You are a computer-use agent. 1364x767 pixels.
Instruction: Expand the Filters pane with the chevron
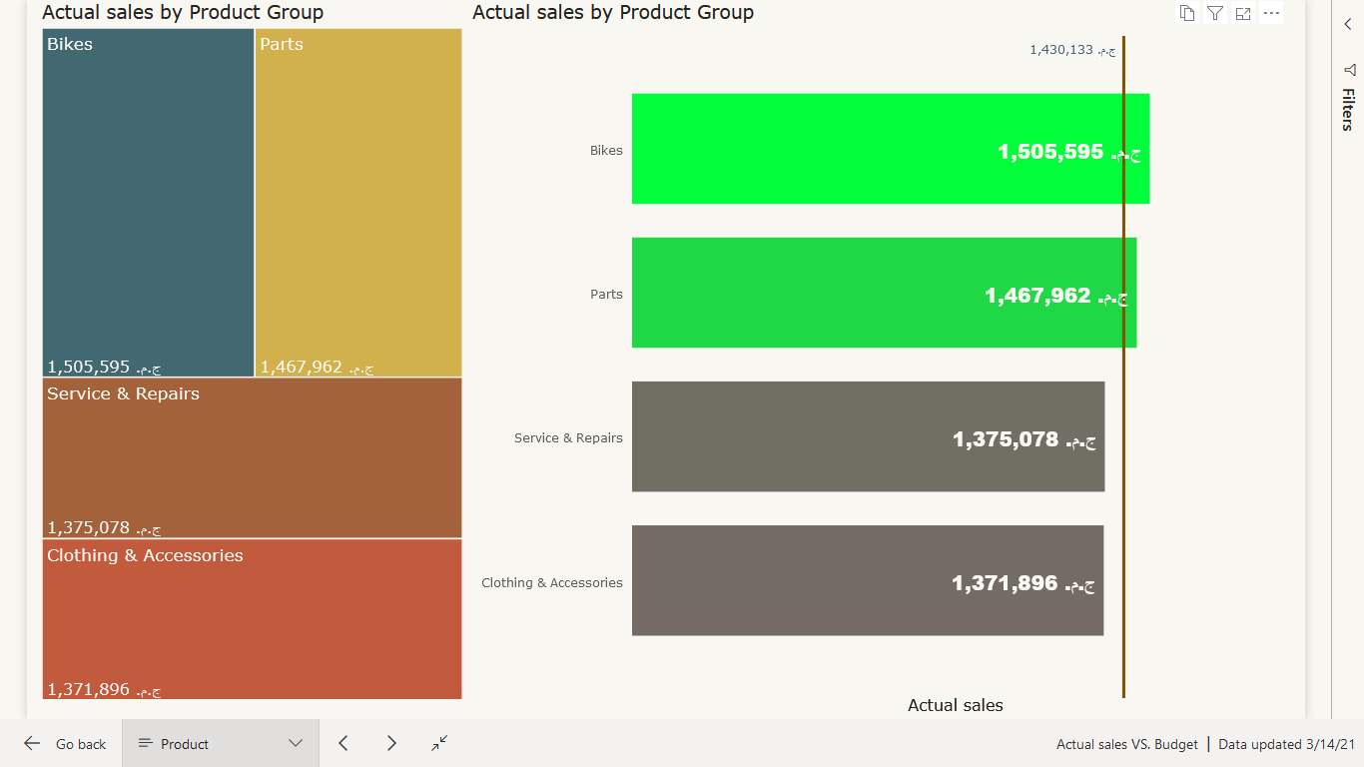coord(1348,24)
